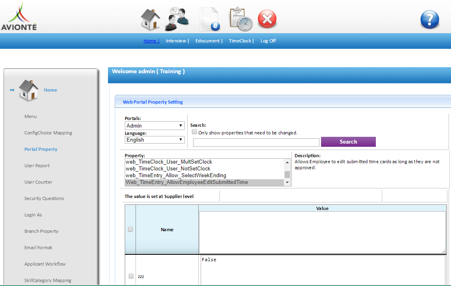Image resolution: width=451 pixels, height=286 pixels.
Task: Open Security Questions in sidebar
Action: 44,198
